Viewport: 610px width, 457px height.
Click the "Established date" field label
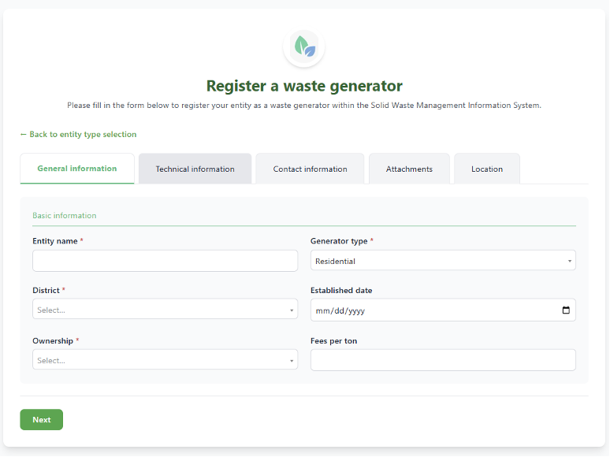tap(341, 291)
